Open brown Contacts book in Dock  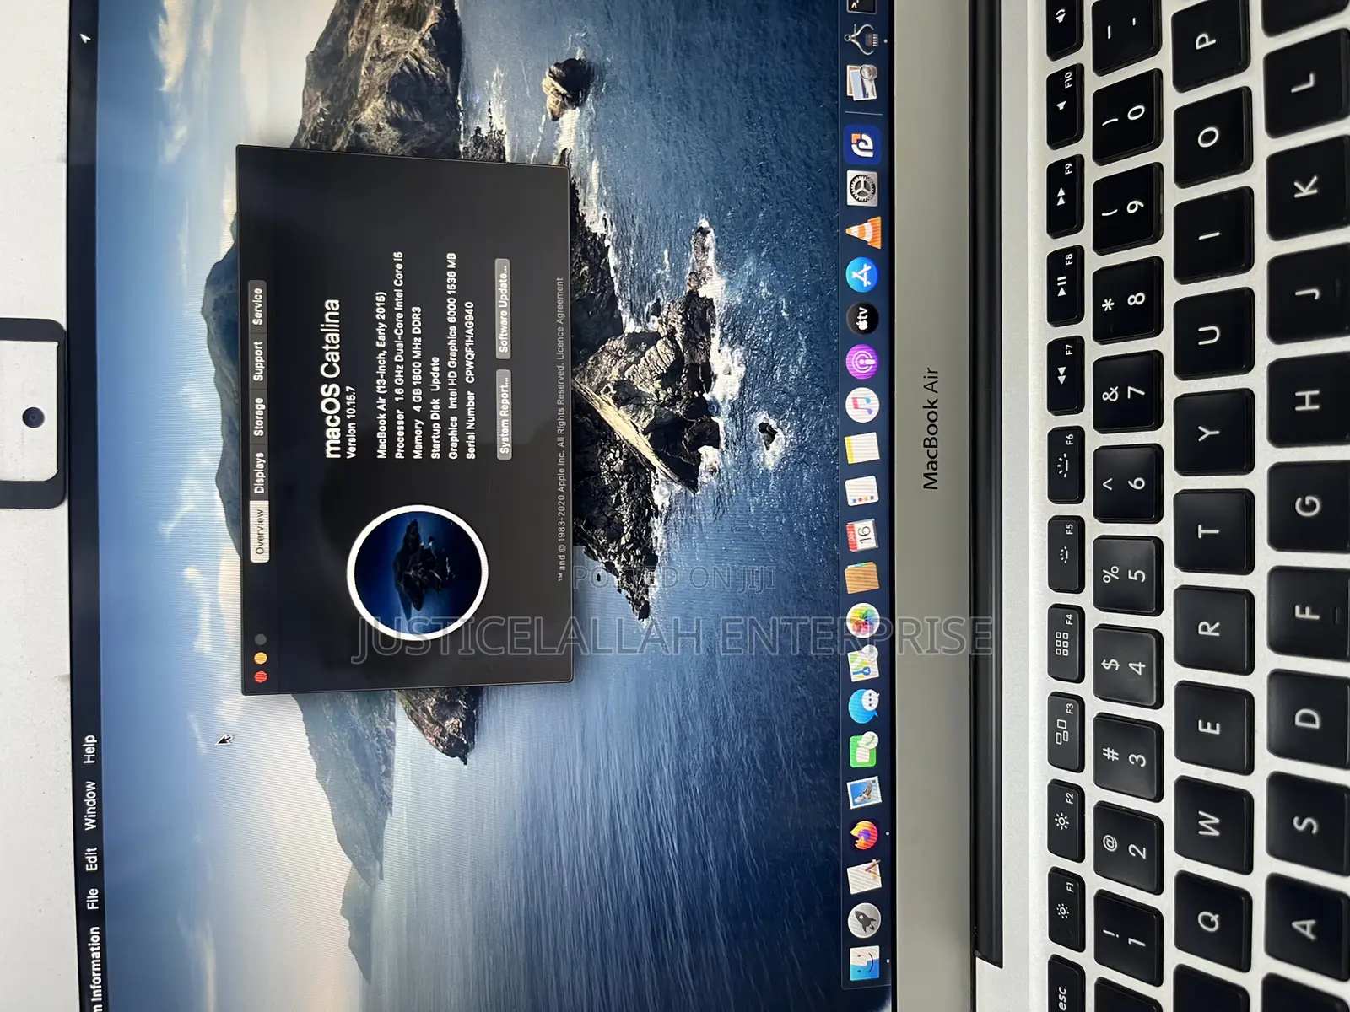863,577
